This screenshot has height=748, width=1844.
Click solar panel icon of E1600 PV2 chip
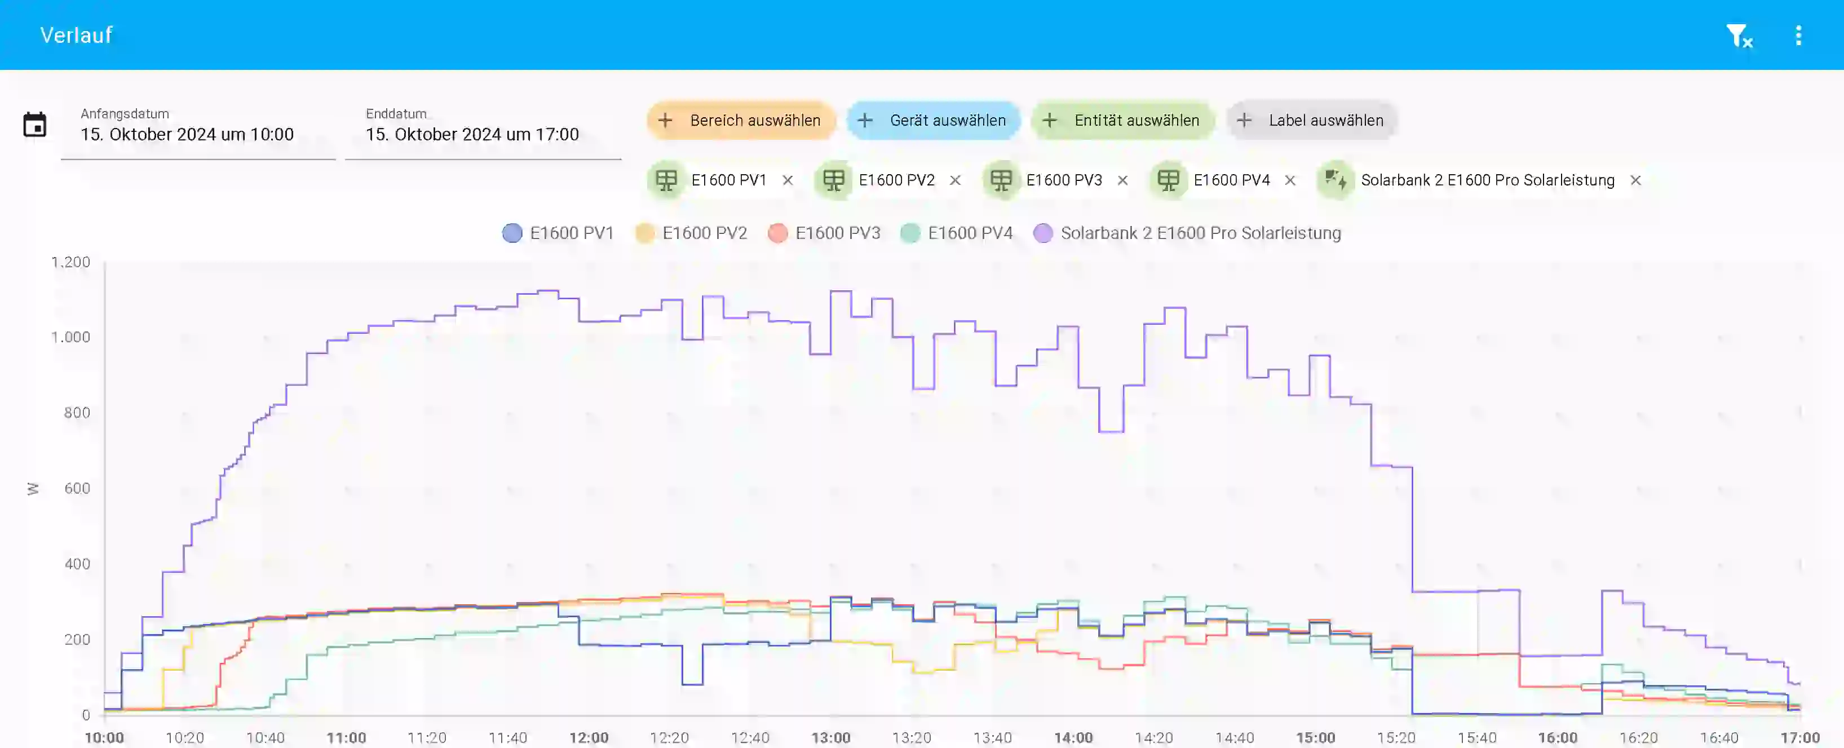point(834,180)
